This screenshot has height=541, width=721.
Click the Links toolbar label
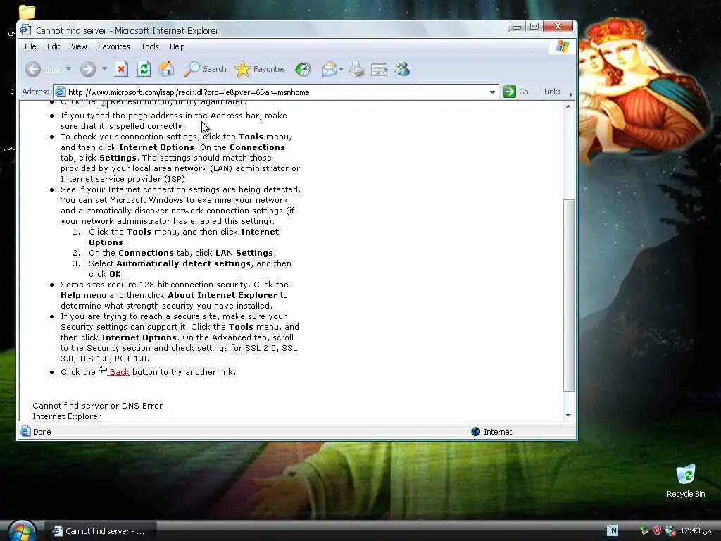pyautogui.click(x=552, y=92)
